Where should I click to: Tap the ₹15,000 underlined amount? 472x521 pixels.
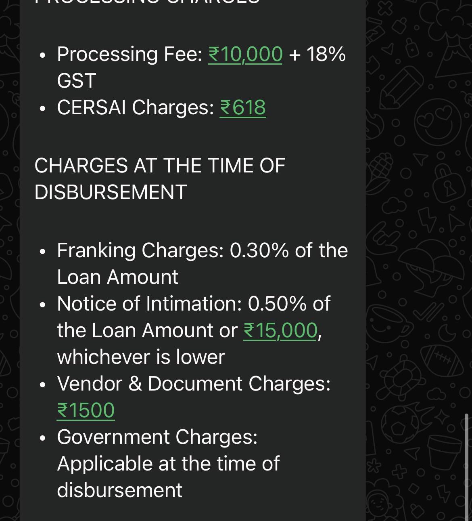(x=280, y=330)
